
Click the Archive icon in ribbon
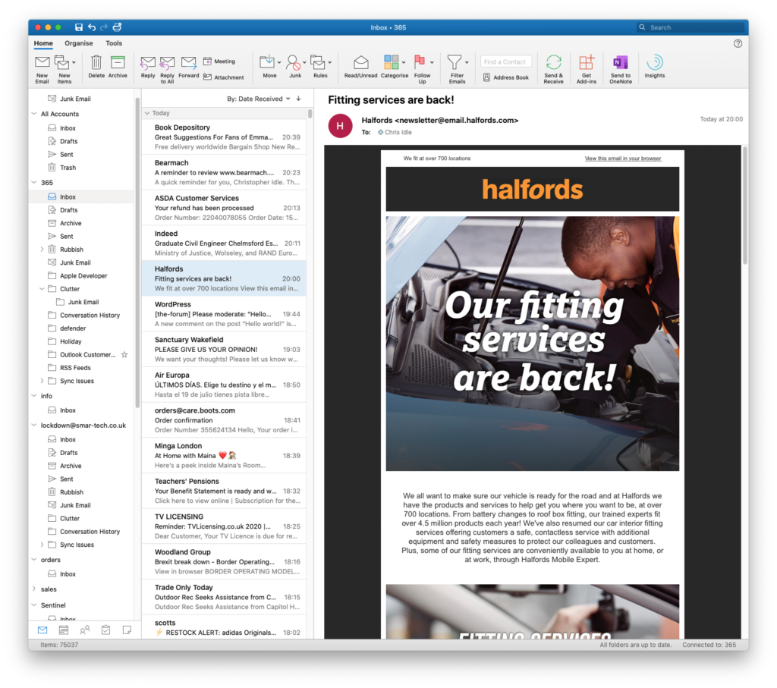118,62
